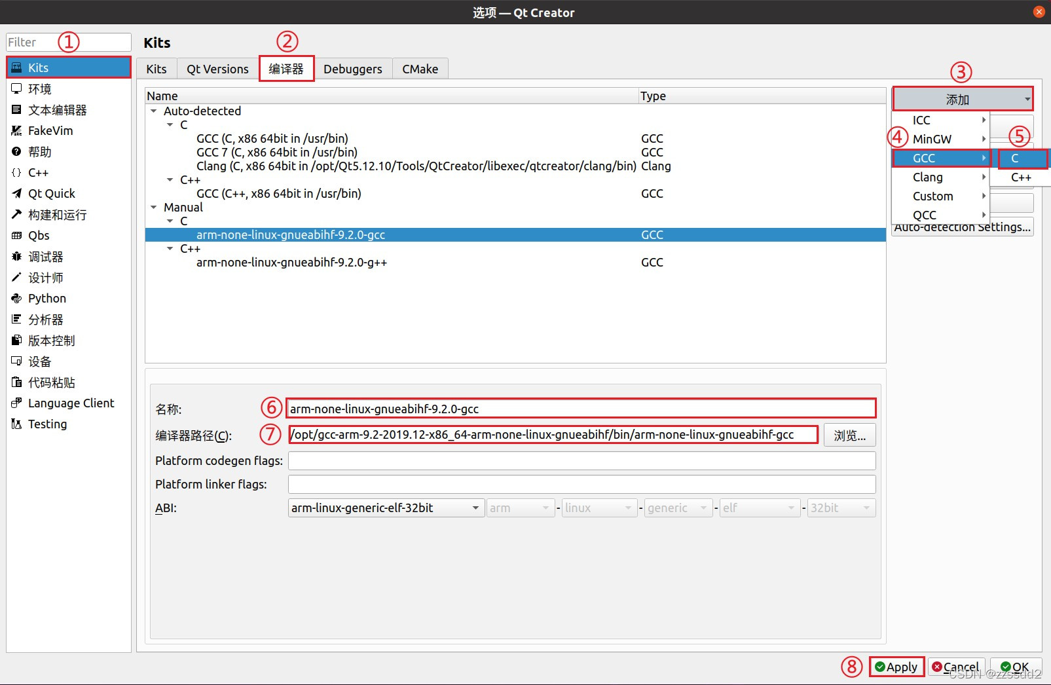Choose C++ language in GCC submenu
Image resolution: width=1051 pixels, height=685 pixels.
pyautogui.click(x=1021, y=177)
